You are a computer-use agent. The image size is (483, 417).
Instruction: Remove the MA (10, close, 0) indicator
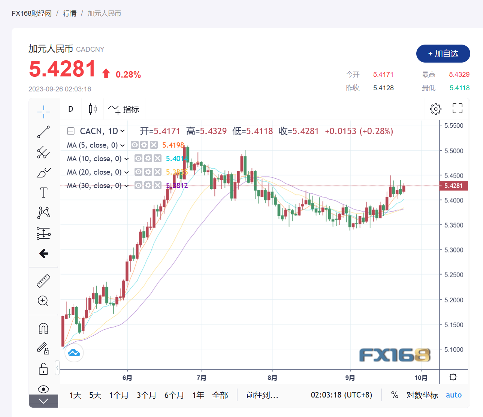[158, 158]
